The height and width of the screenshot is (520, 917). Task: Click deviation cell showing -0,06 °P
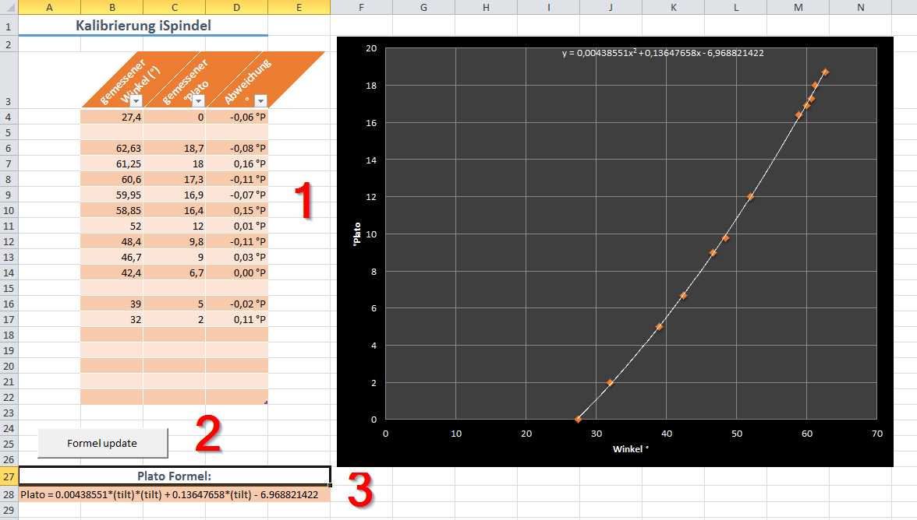point(237,117)
